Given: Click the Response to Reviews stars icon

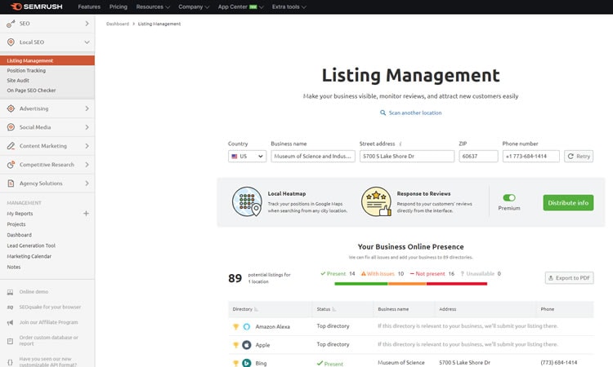Looking at the screenshot, I should [x=376, y=201].
